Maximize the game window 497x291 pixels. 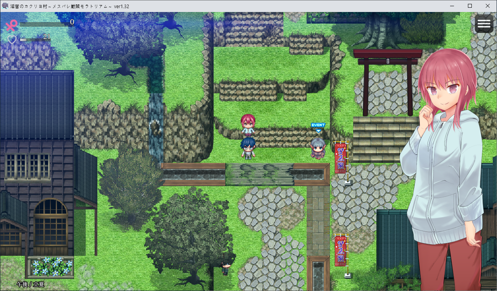click(470, 6)
